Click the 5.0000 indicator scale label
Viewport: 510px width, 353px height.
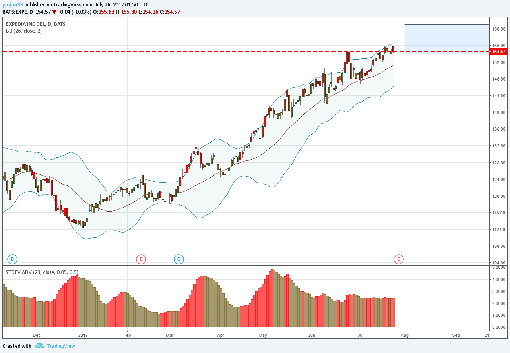click(500, 268)
